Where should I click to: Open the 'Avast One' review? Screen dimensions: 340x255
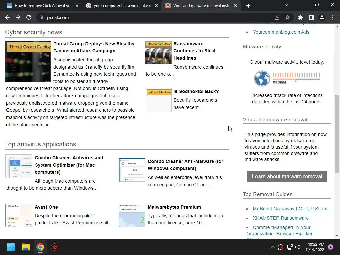46,207
